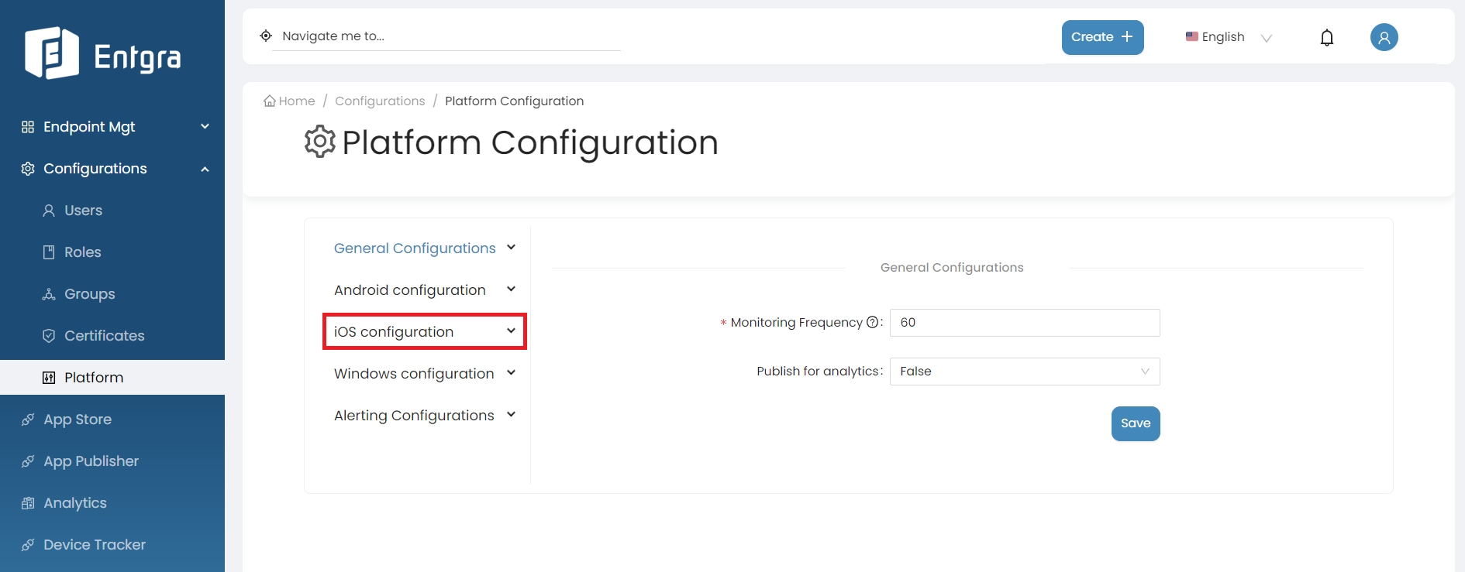Open the Publish for analytics dropdown
This screenshot has width=1465, height=572.
click(1025, 372)
